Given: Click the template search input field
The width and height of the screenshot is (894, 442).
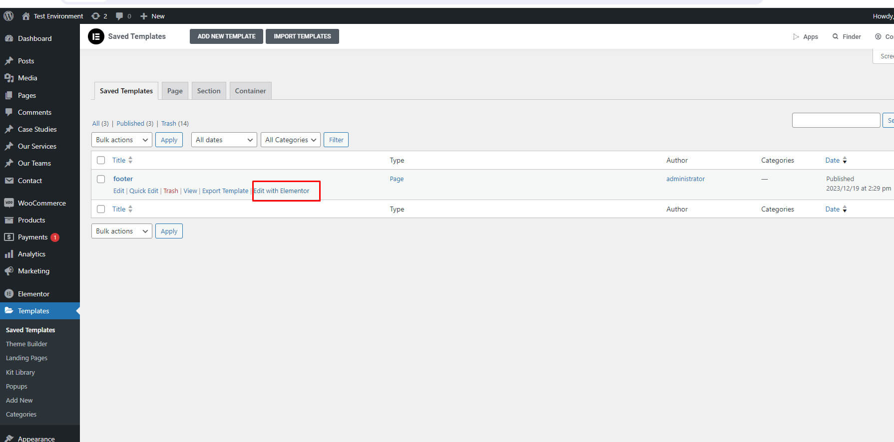Looking at the screenshot, I should coord(836,120).
